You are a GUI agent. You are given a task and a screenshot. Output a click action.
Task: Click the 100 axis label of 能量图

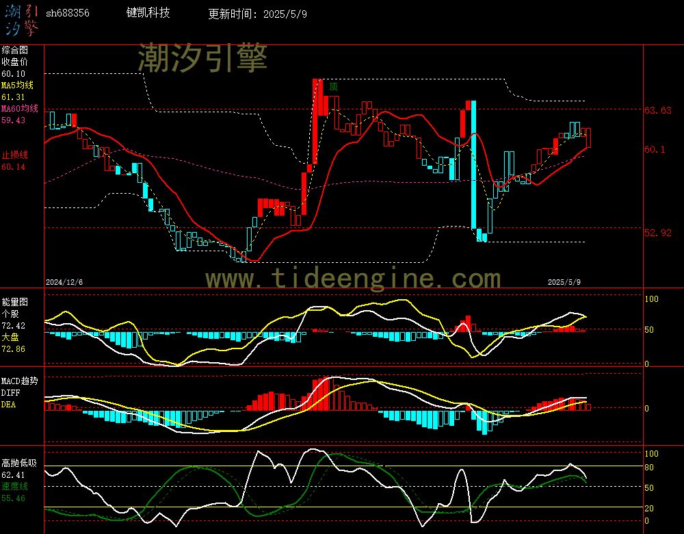(x=651, y=299)
